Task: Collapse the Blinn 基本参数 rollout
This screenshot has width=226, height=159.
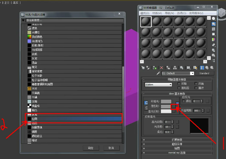Action: (177, 94)
